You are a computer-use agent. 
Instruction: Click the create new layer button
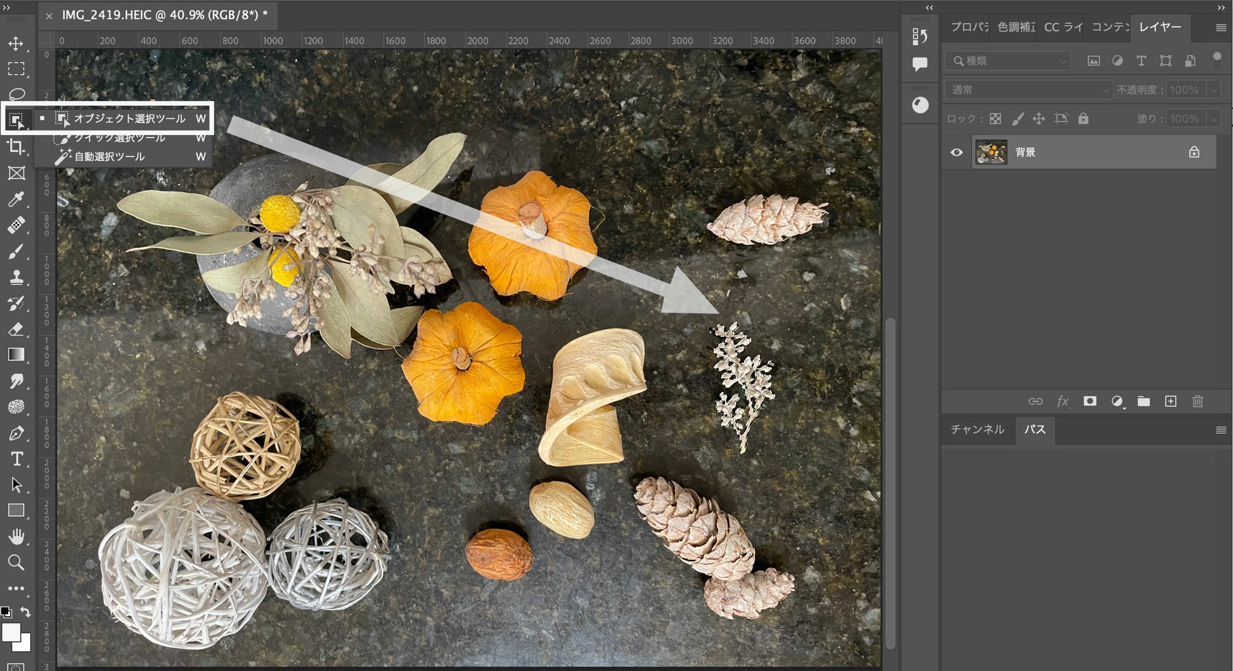click(x=1171, y=402)
